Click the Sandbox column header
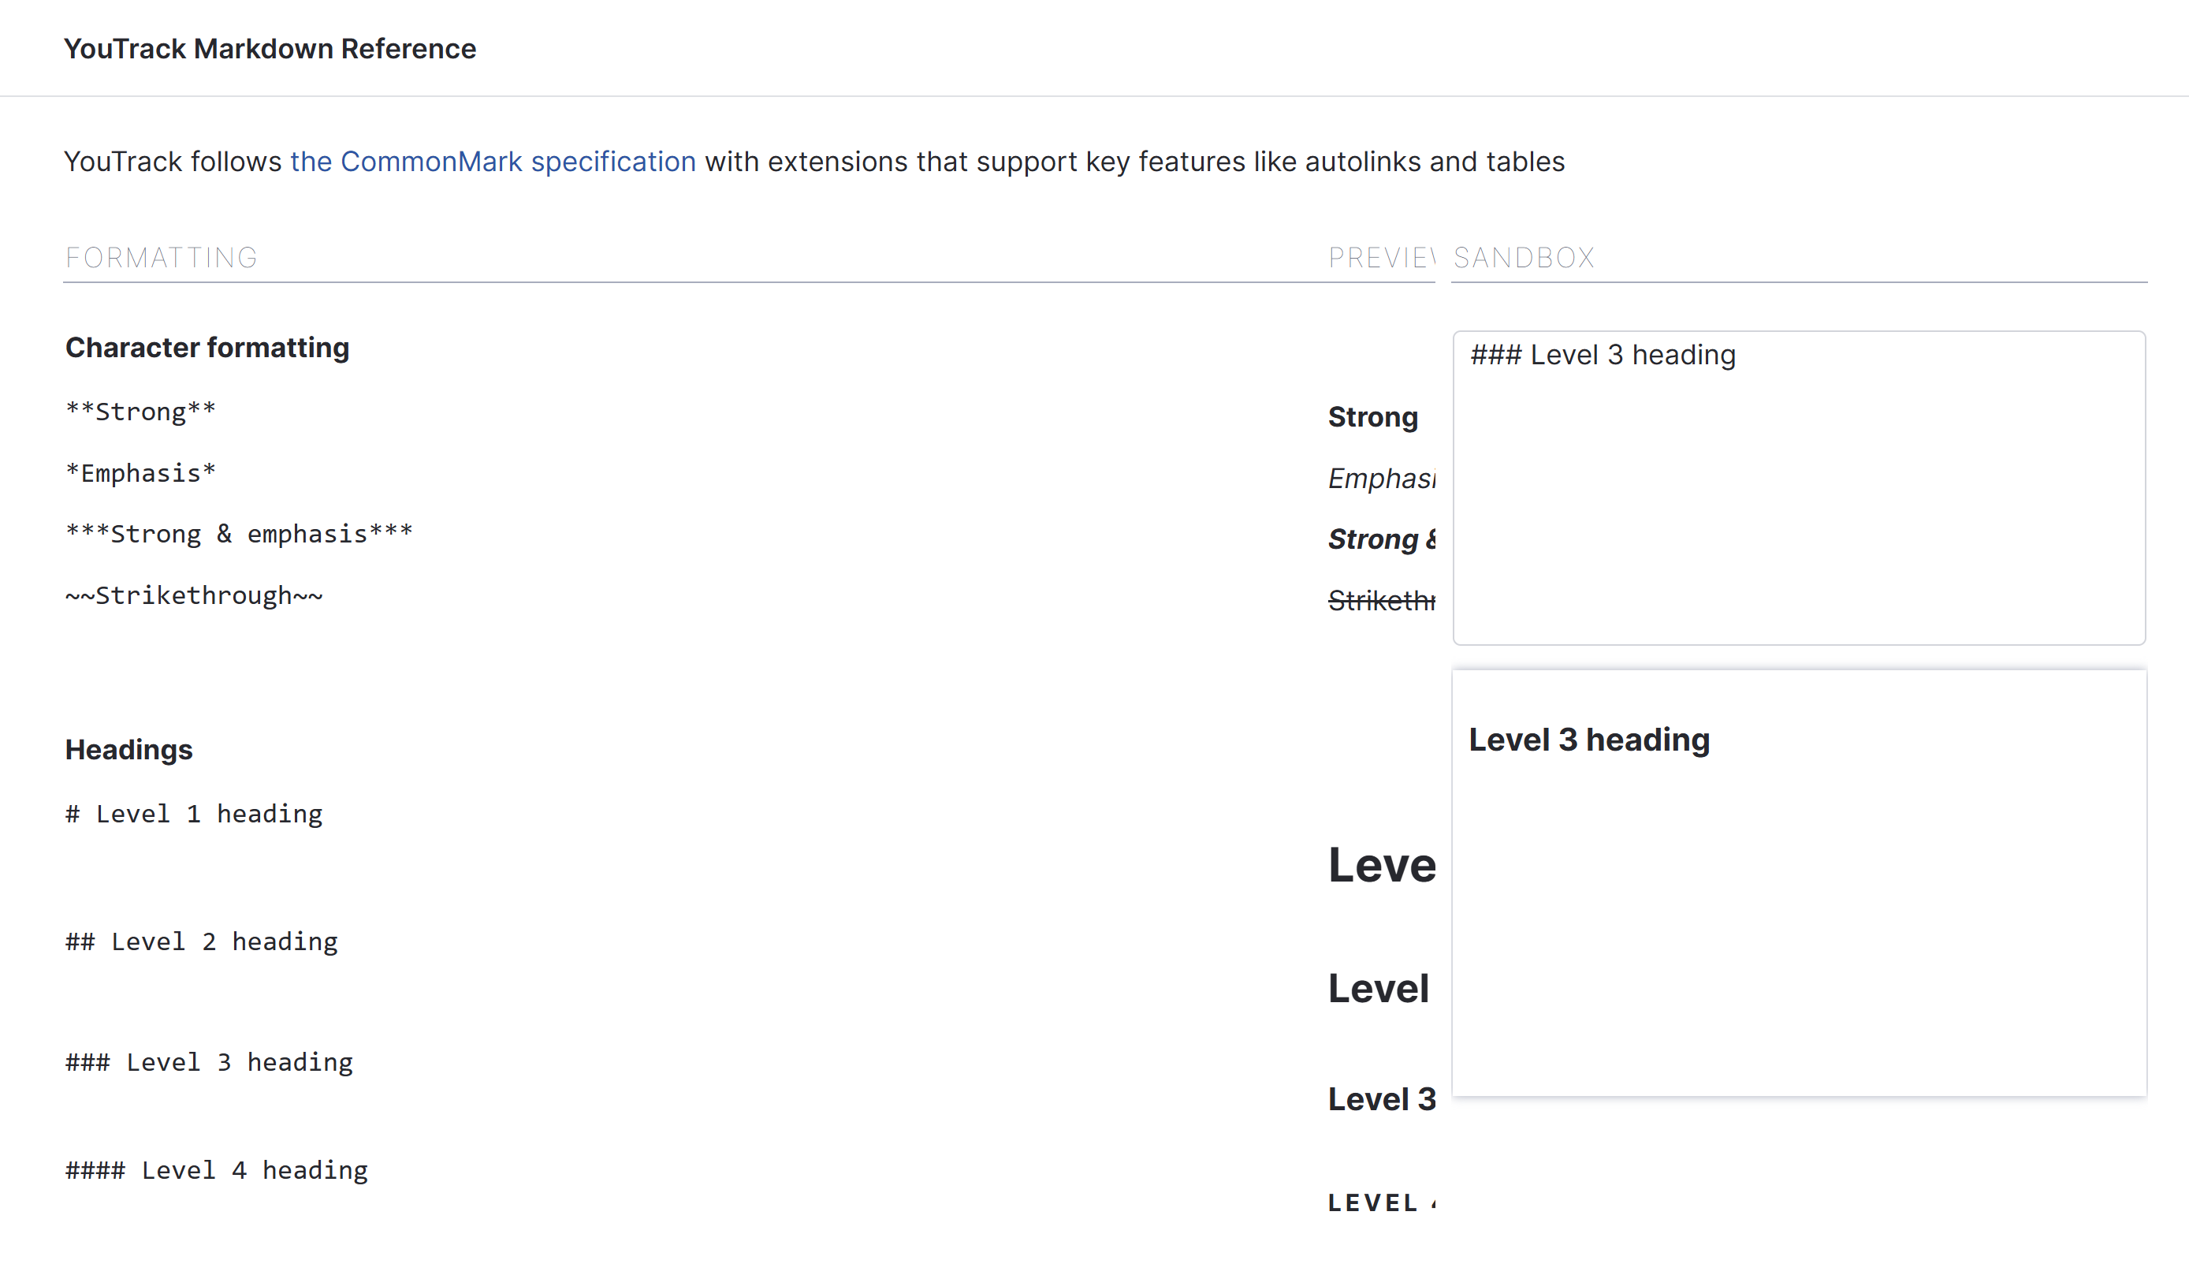 click(x=1524, y=258)
